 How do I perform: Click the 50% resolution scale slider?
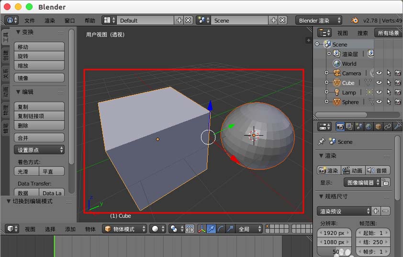335,252
